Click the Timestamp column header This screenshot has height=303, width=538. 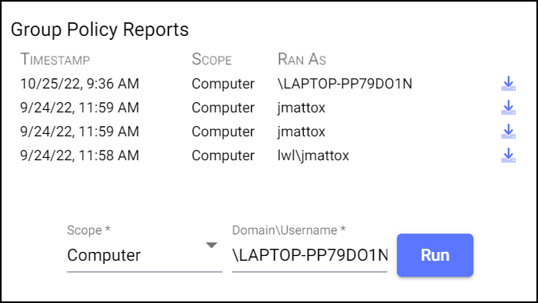coord(55,59)
